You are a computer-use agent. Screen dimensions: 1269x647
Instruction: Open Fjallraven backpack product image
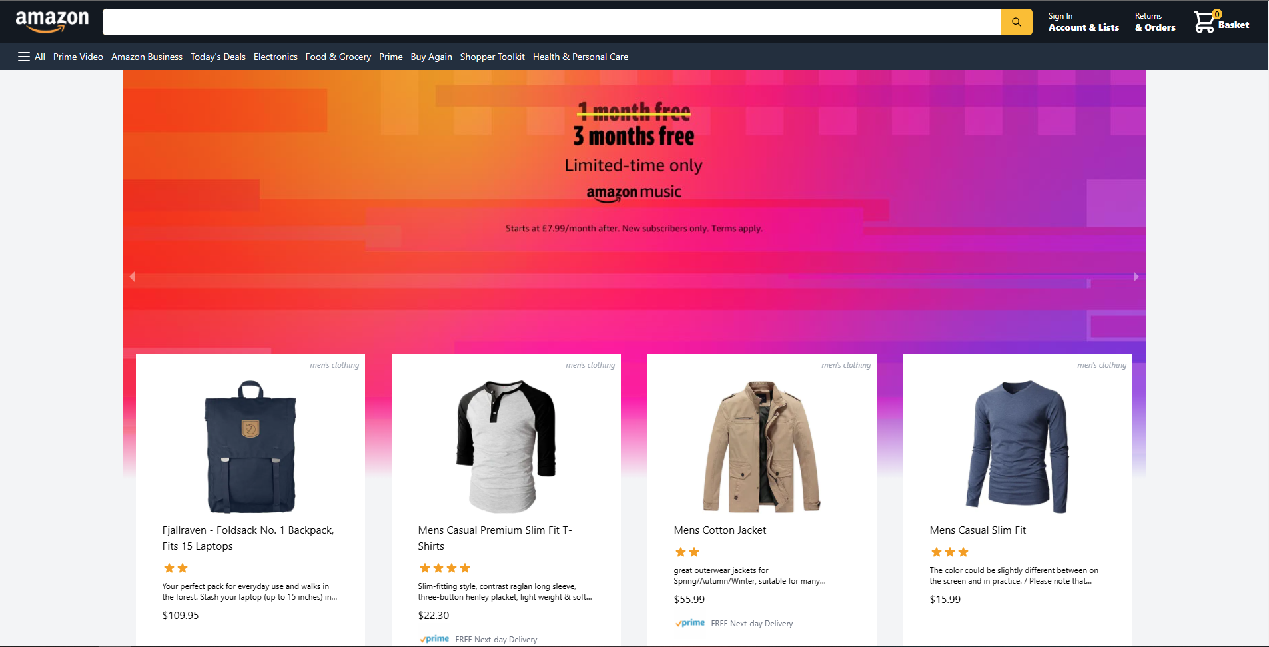click(250, 446)
